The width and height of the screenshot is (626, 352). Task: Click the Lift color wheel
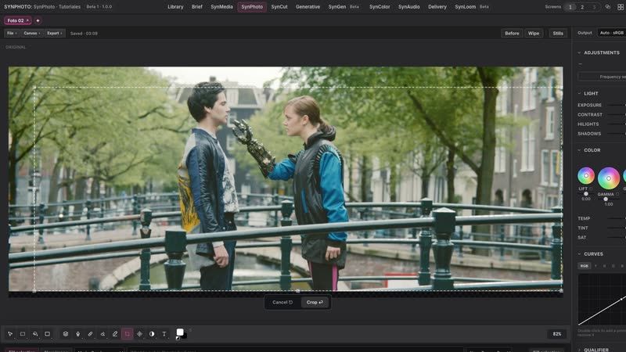pyautogui.click(x=586, y=175)
